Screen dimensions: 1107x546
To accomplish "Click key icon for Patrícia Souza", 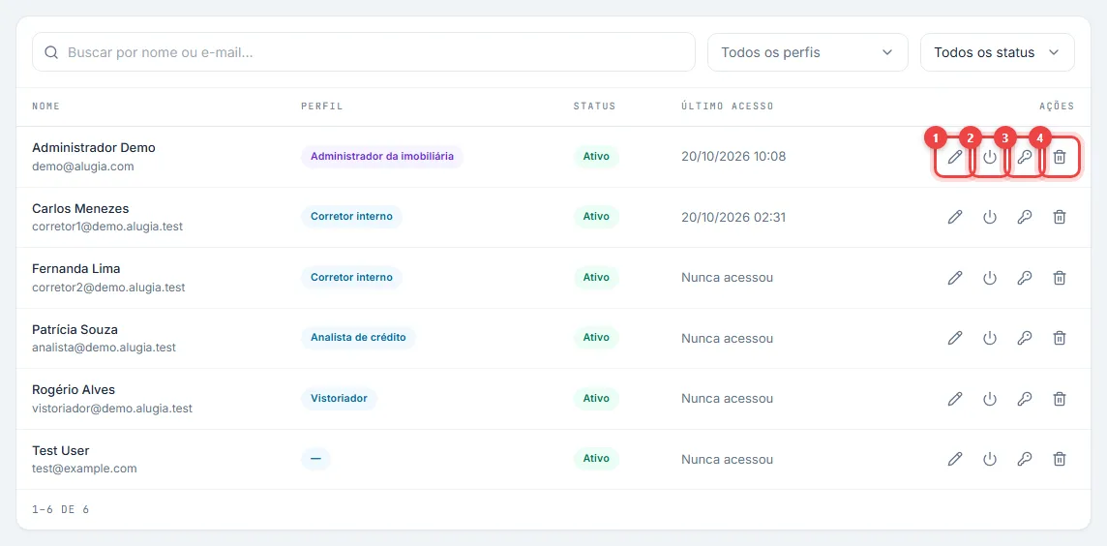I will point(1025,338).
